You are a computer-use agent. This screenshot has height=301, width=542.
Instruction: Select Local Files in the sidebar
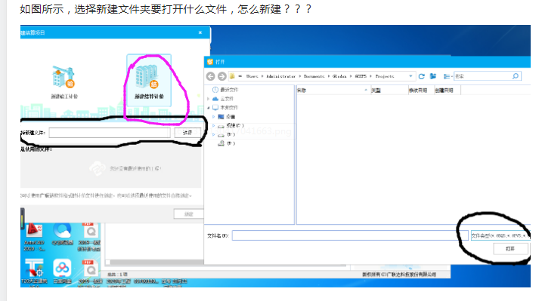click(225, 108)
